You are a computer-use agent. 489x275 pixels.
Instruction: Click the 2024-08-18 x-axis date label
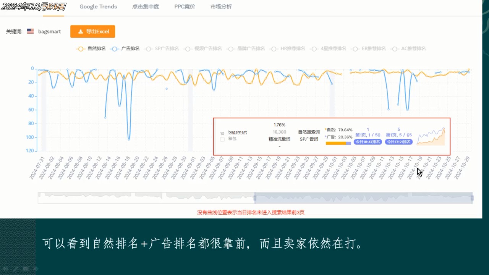click(122, 168)
